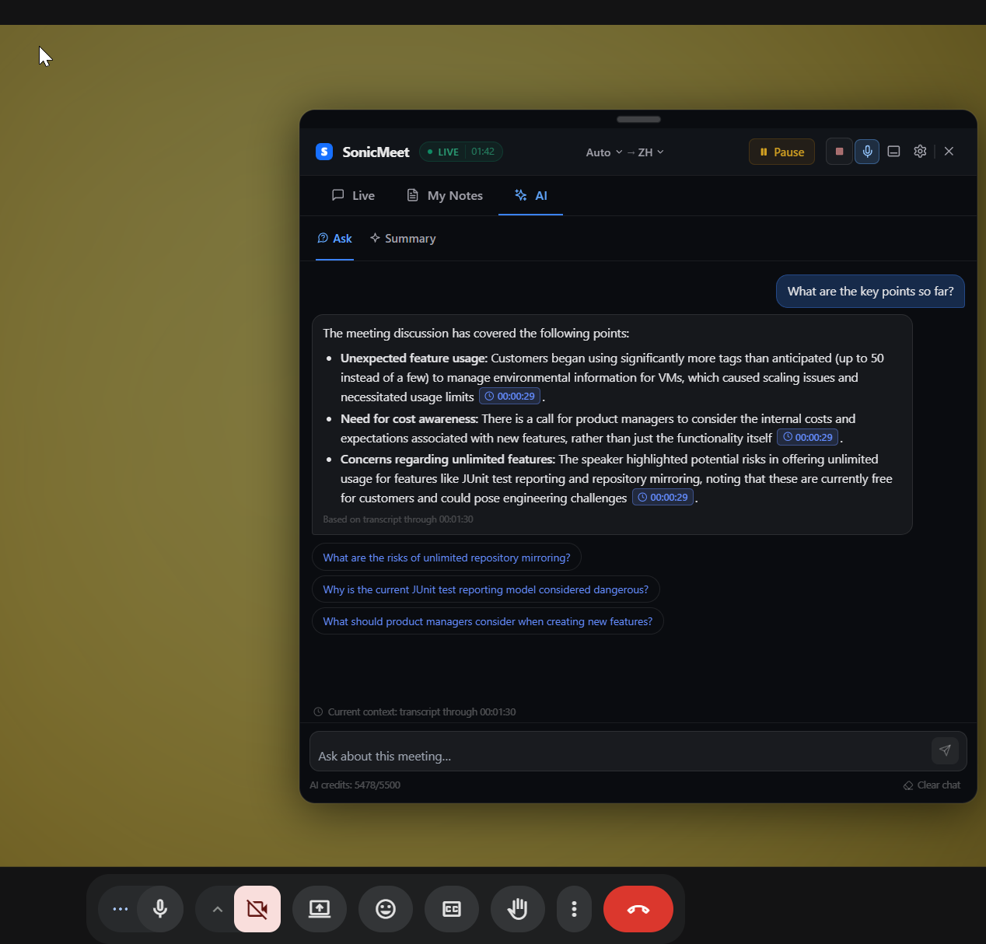Close the SonicMeet panel

949,152
